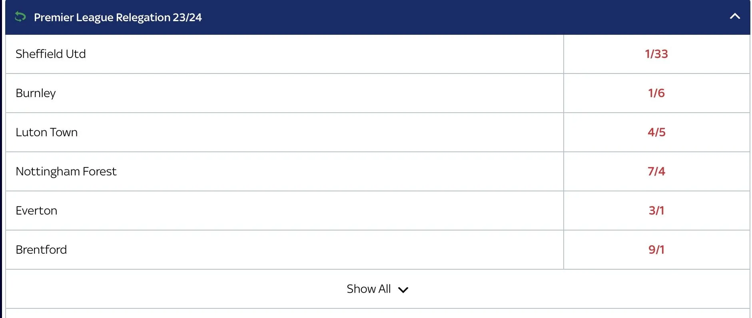Choose Nottingham Forest 7/4 odds
752x318 pixels.
[x=656, y=171]
